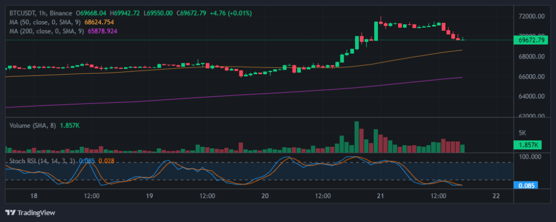Select the Volume (SMA, 8) indicator legend
556x222 pixels.
[x=33, y=126]
